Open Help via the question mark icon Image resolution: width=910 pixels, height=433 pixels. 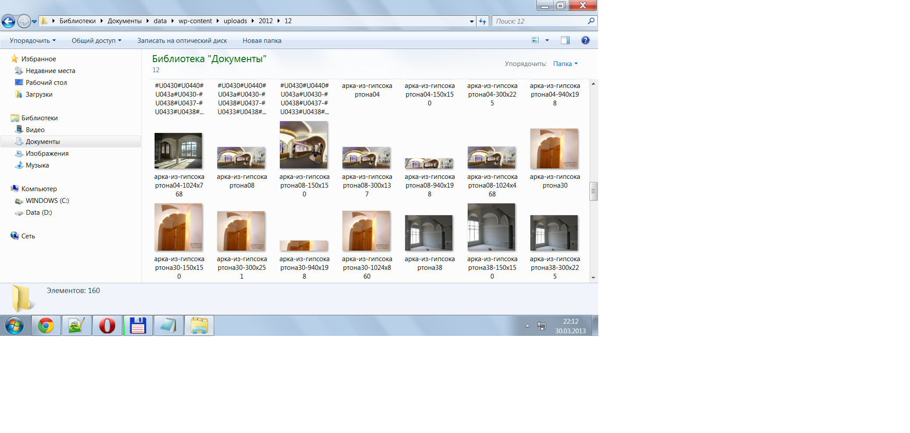586,40
